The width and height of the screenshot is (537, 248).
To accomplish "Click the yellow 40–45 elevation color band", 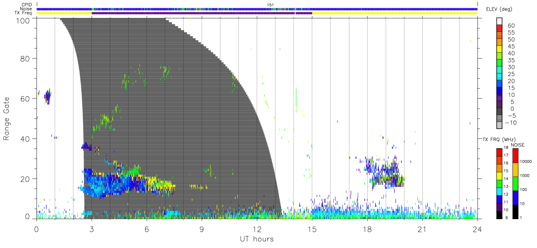I will [499, 49].
